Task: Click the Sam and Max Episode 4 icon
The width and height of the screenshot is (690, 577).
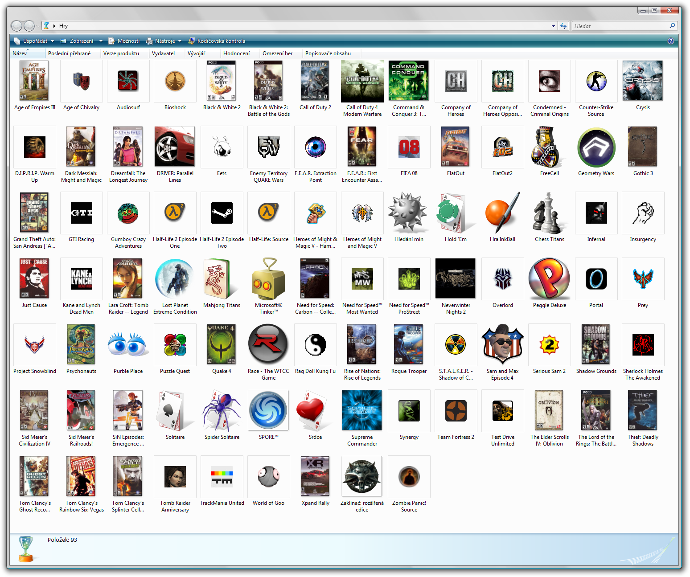Action: [502, 344]
